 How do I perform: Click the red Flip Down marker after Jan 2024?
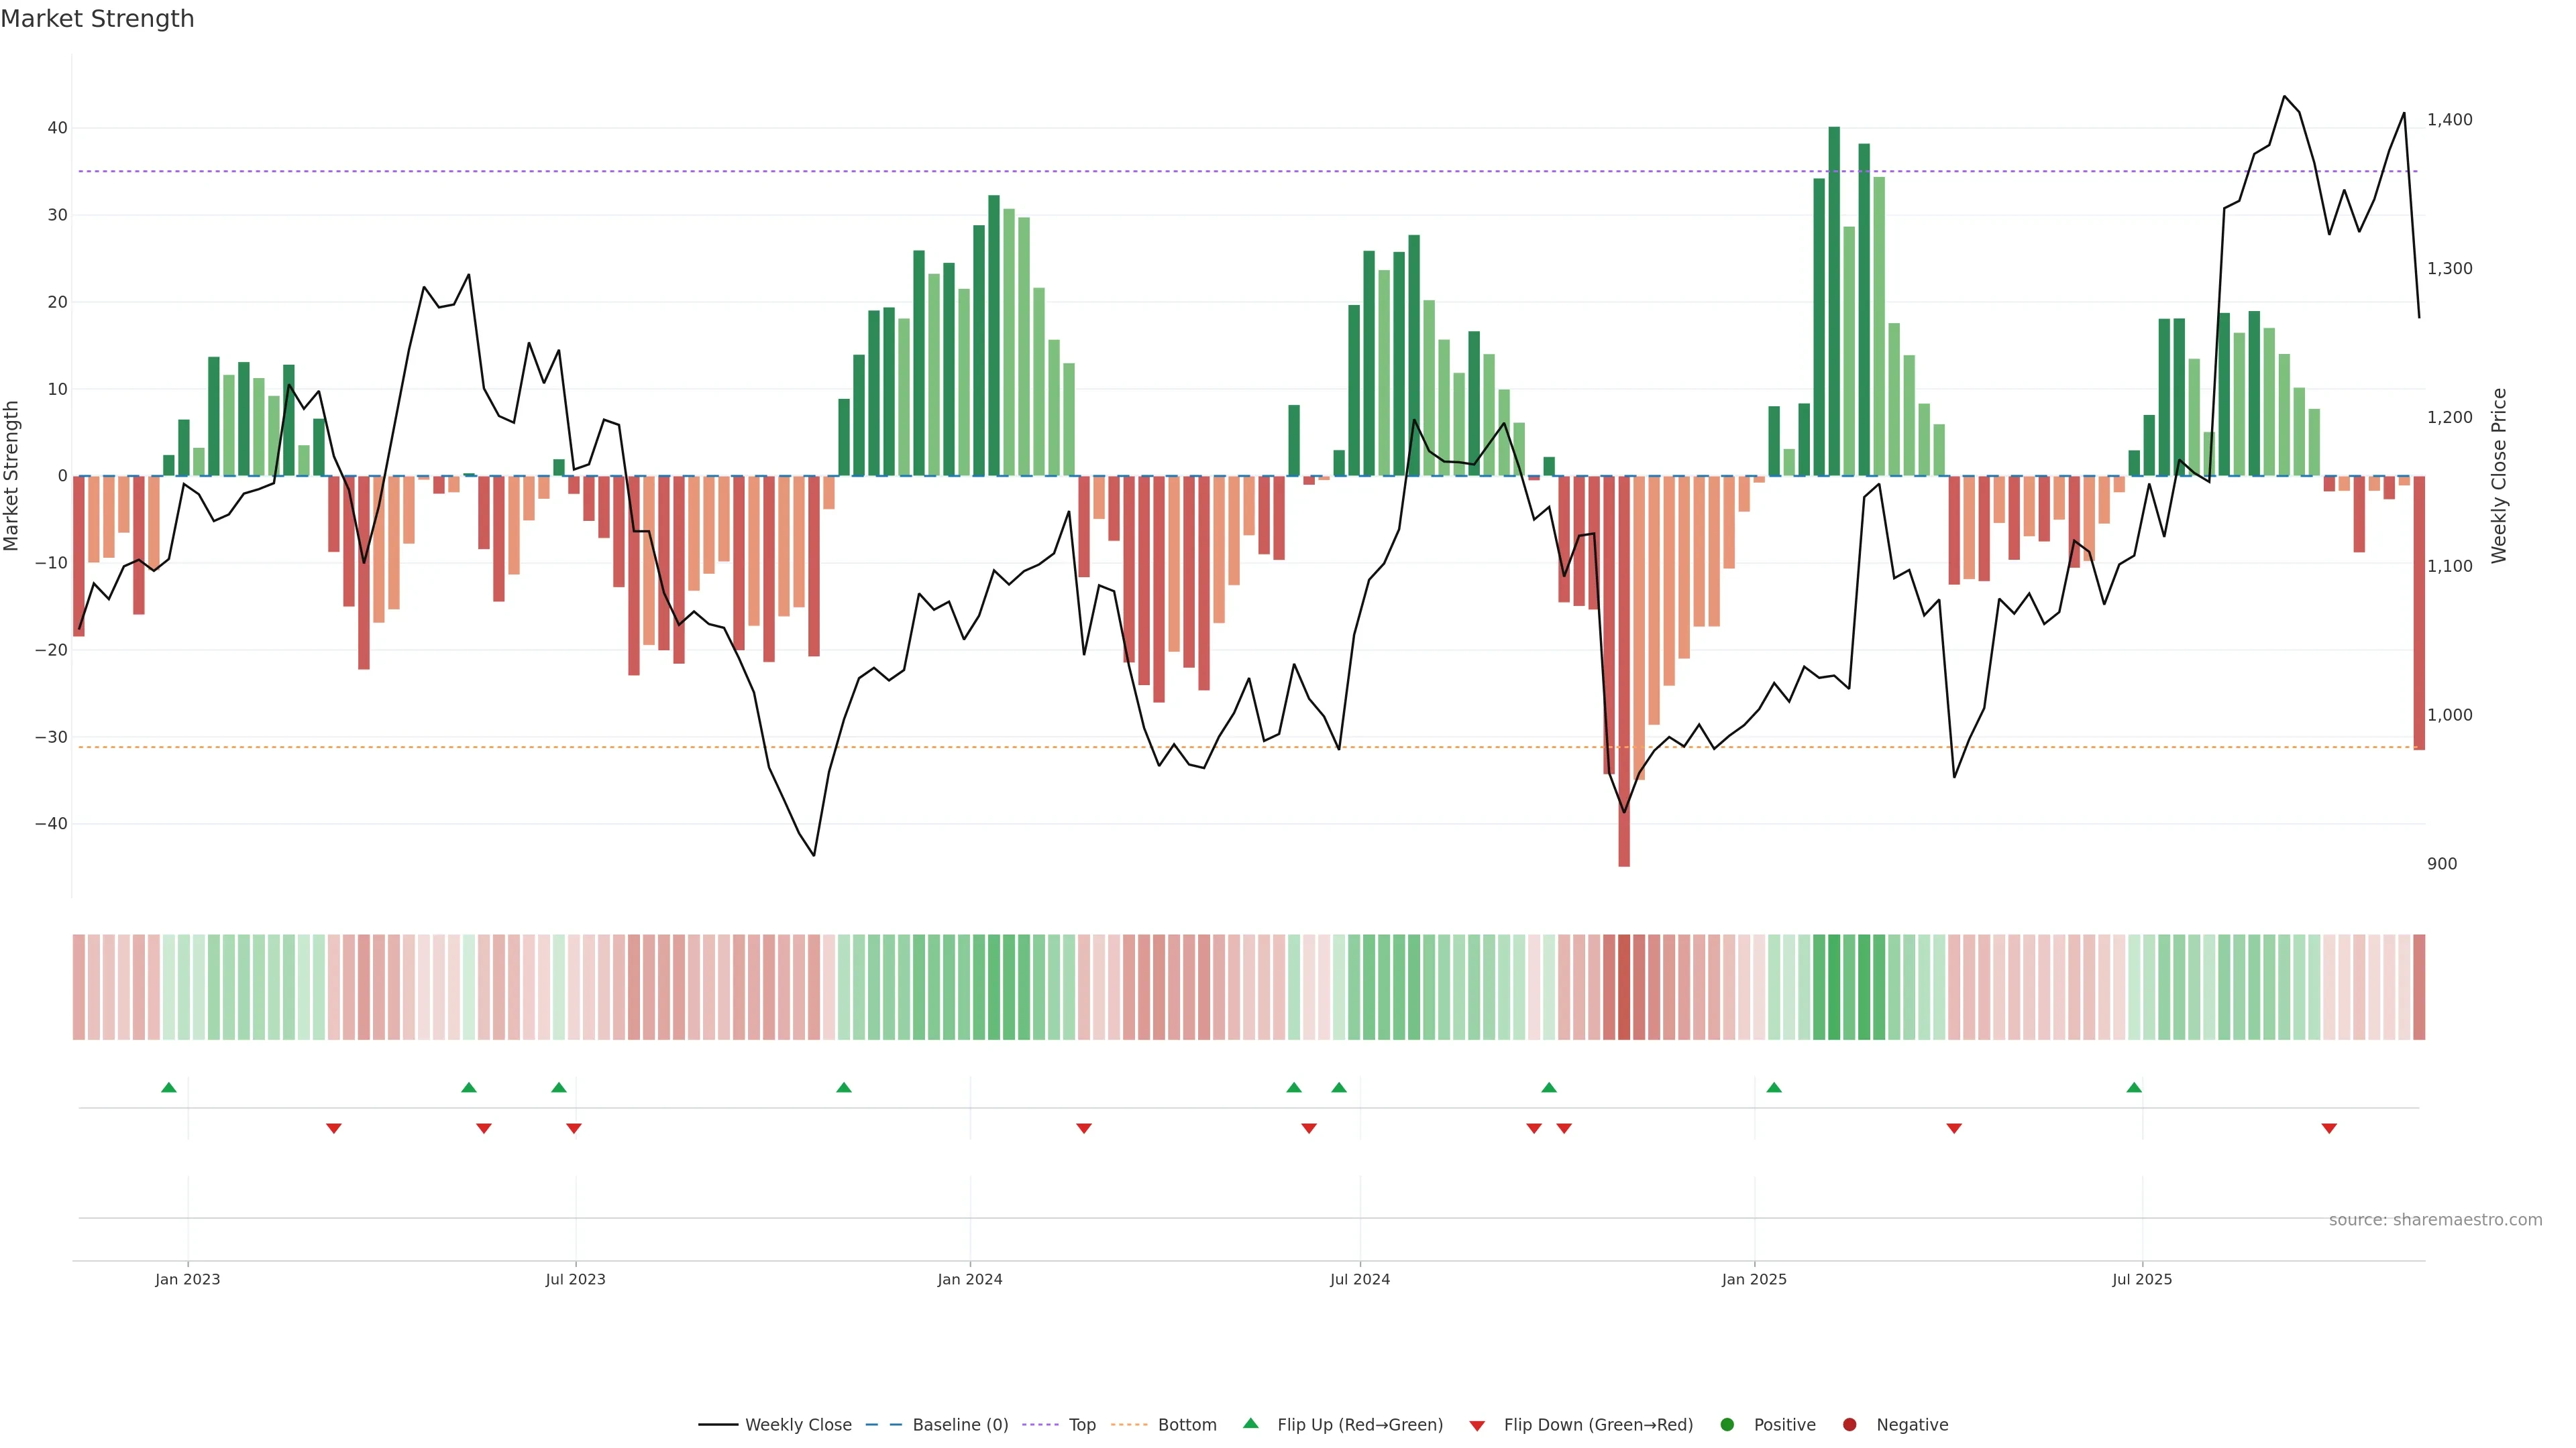click(x=1084, y=1128)
